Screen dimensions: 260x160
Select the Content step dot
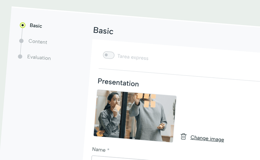[21, 41]
